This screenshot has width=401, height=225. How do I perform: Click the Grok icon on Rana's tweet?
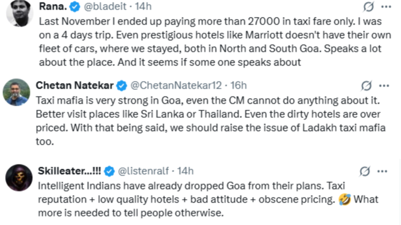coord(368,7)
